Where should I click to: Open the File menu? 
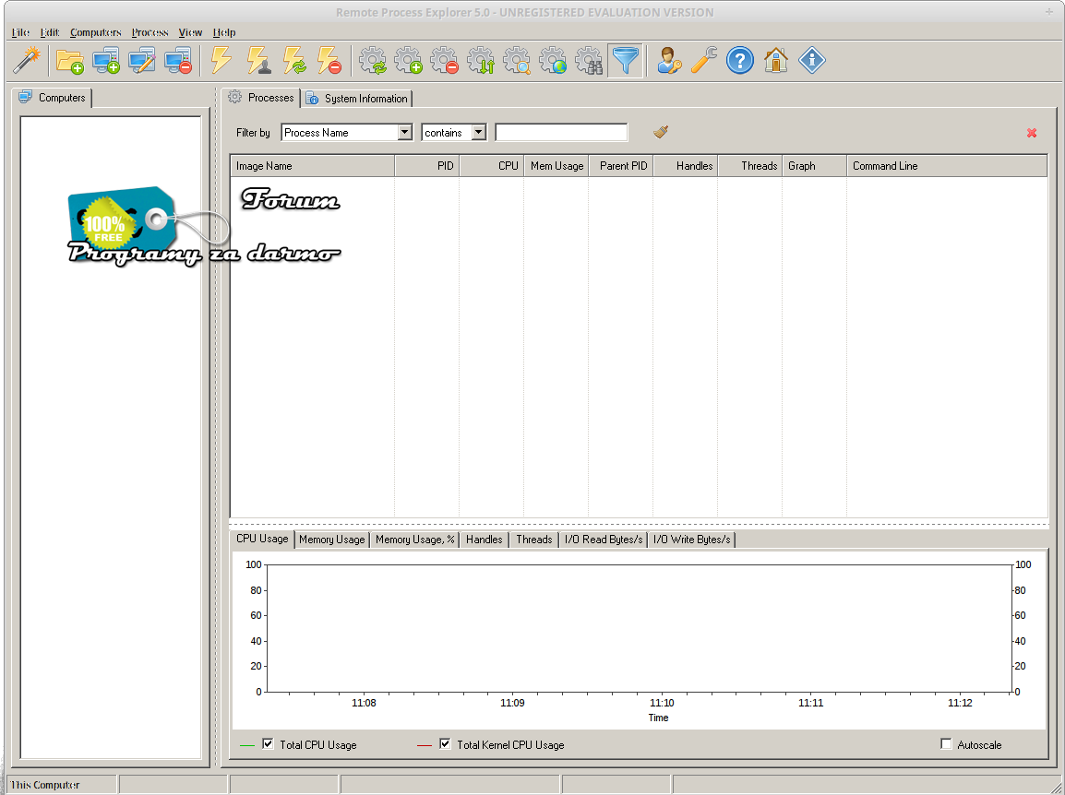click(x=20, y=32)
